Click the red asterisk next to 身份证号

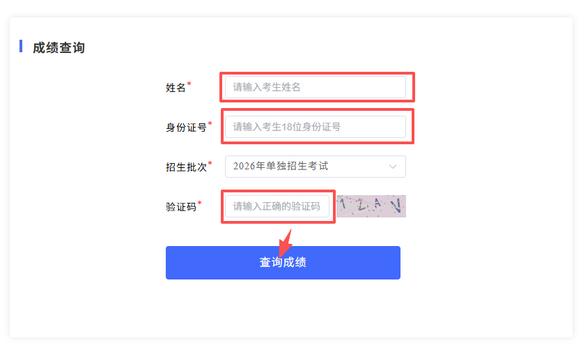coord(210,123)
